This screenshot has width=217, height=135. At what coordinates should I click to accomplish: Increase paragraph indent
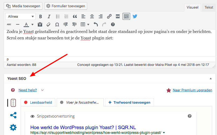tap(74, 24)
